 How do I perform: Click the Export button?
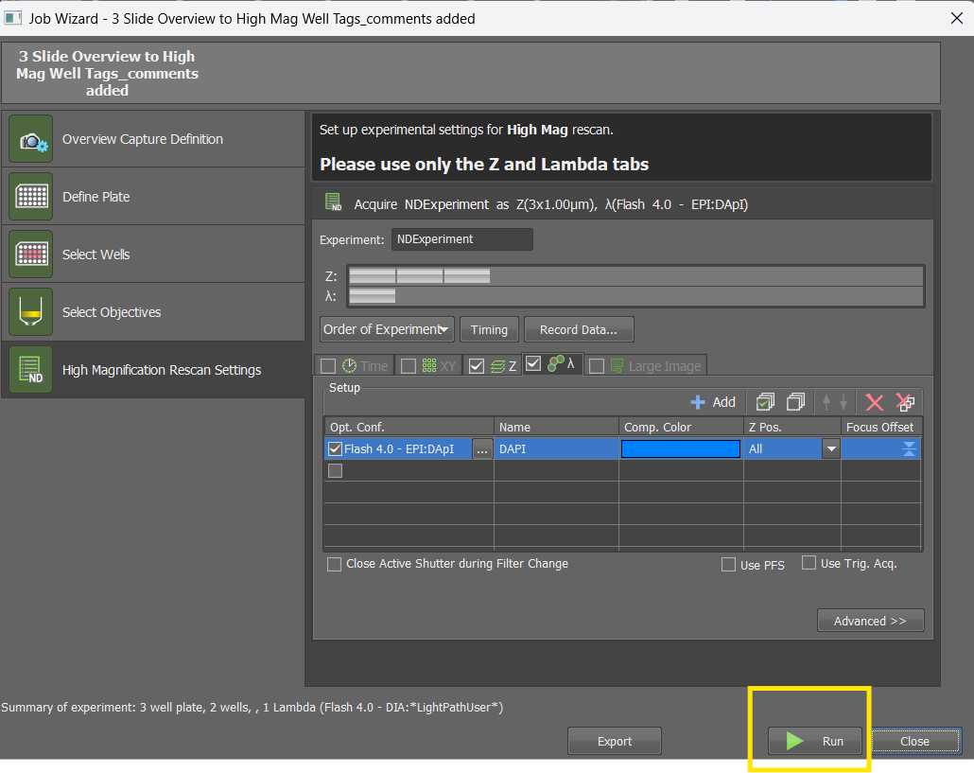pos(614,741)
